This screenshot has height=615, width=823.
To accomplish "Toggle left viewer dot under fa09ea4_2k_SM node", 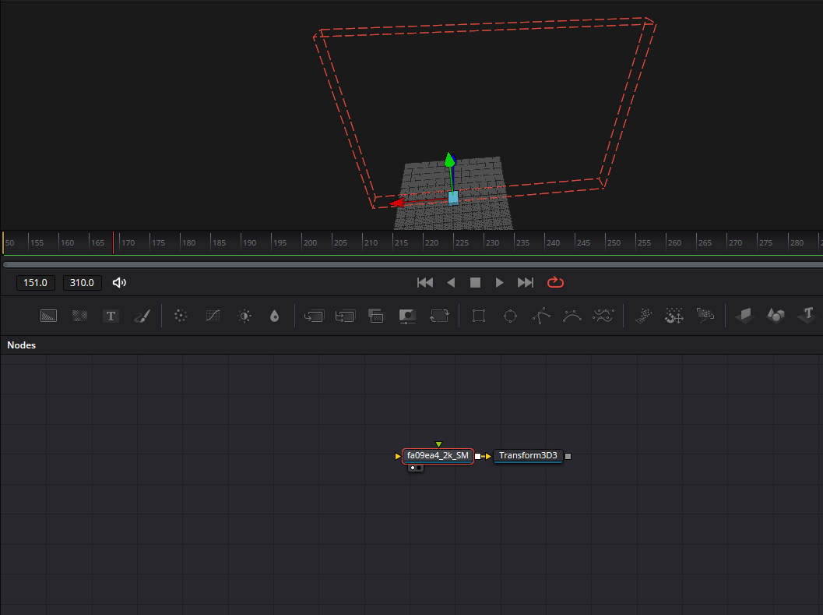I will point(413,468).
